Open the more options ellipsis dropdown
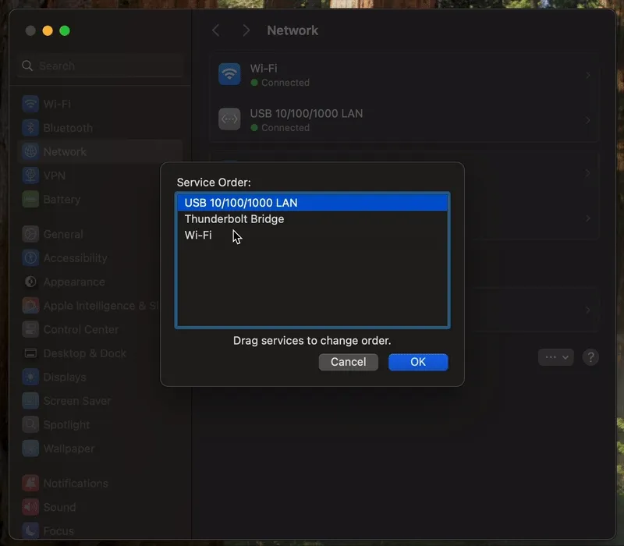The width and height of the screenshot is (624, 546). click(x=555, y=356)
